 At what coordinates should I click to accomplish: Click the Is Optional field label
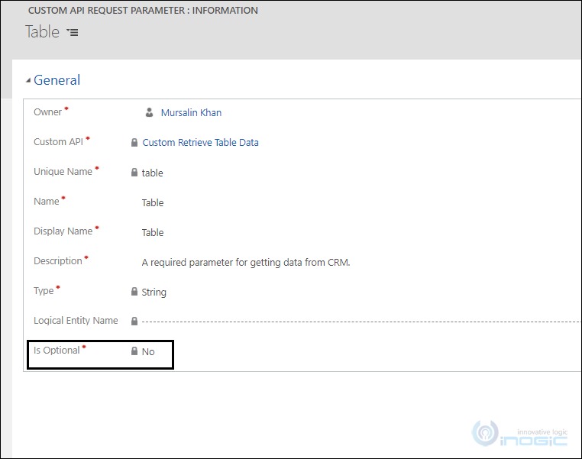pyautogui.click(x=57, y=351)
